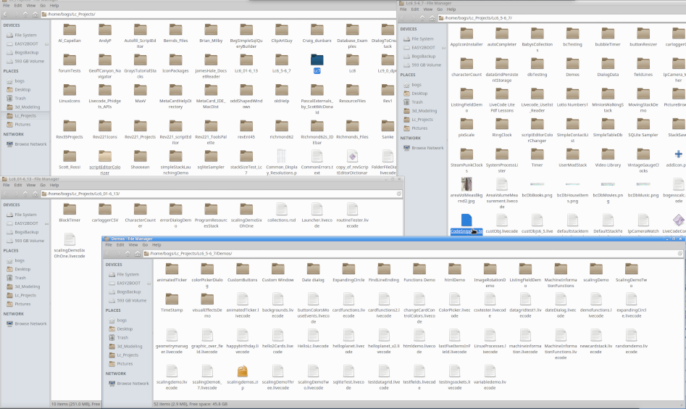Screen dimensions: 686x409
Task: Open the highlighted Lc7 folder
Action: tap(317, 59)
